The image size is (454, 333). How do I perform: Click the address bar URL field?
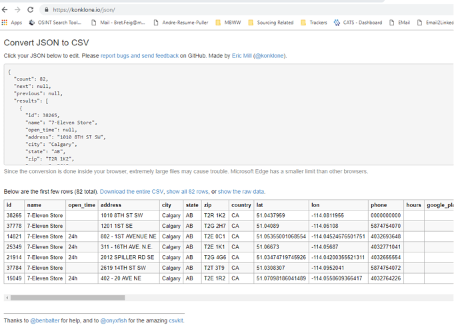click(200, 10)
